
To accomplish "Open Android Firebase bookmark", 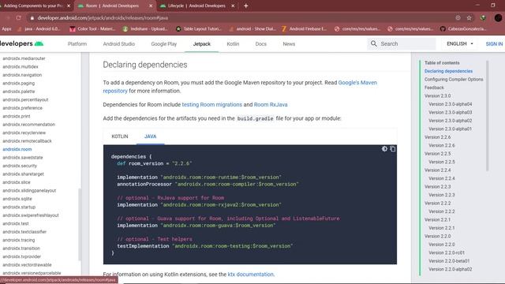I will (305, 29).
